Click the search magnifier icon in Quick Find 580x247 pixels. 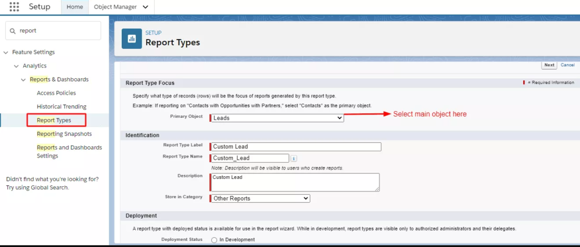tap(12, 31)
